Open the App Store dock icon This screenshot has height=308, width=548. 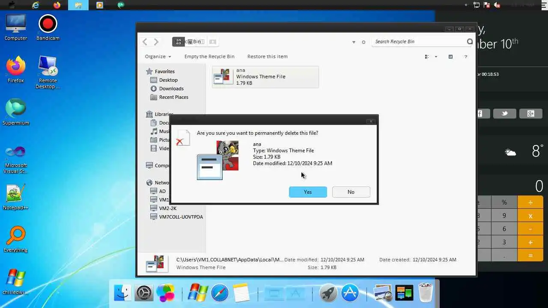coord(350,293)
